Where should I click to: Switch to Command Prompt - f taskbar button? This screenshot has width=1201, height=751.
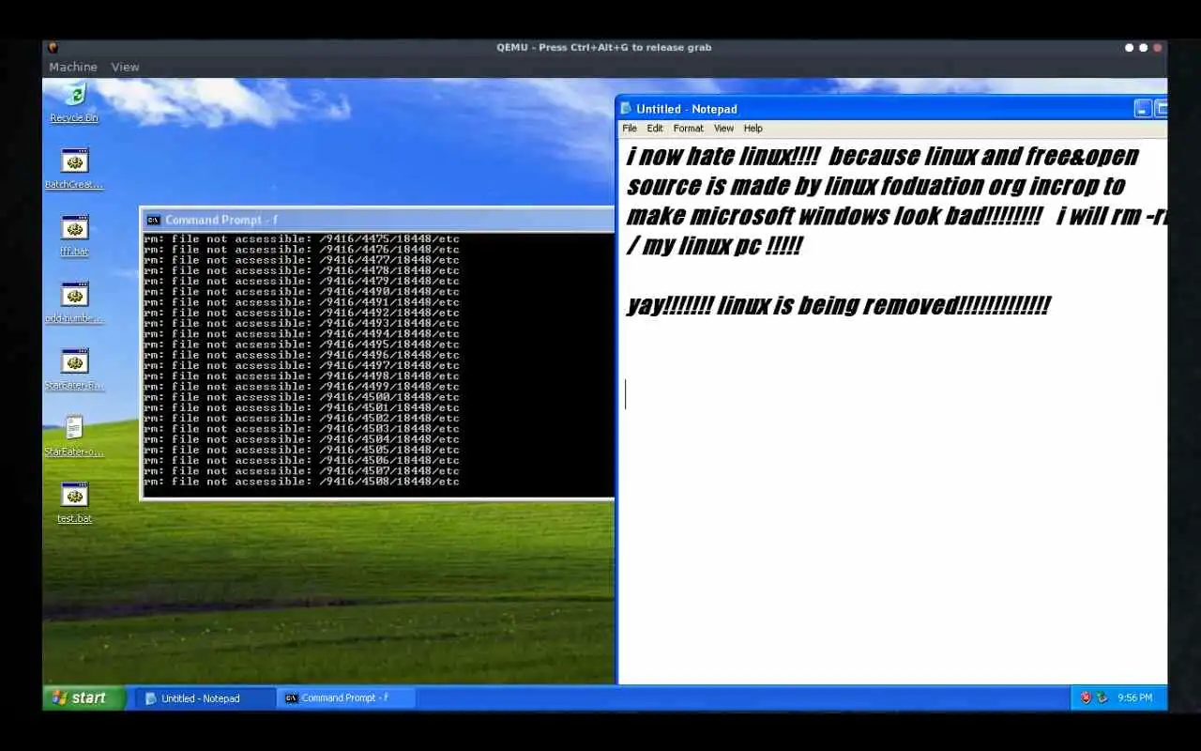[x=346, y=698]
